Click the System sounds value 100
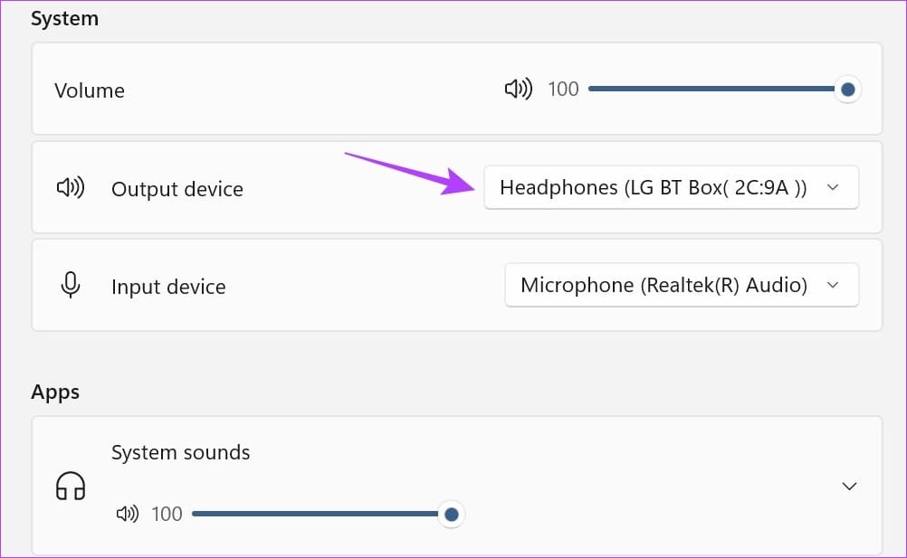907x558 pixels. [x=167, y=515]
